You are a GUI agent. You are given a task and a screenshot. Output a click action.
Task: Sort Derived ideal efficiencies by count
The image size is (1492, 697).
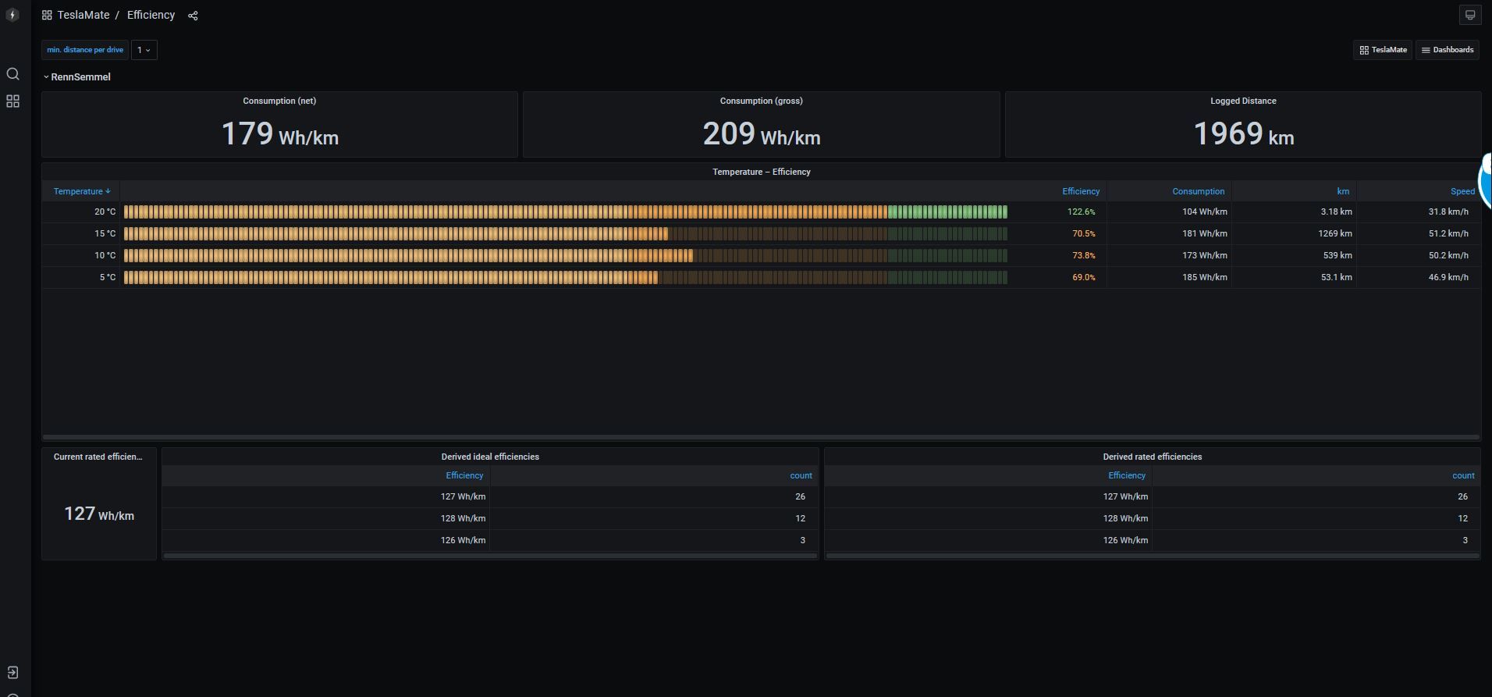(x=801, y=475)
